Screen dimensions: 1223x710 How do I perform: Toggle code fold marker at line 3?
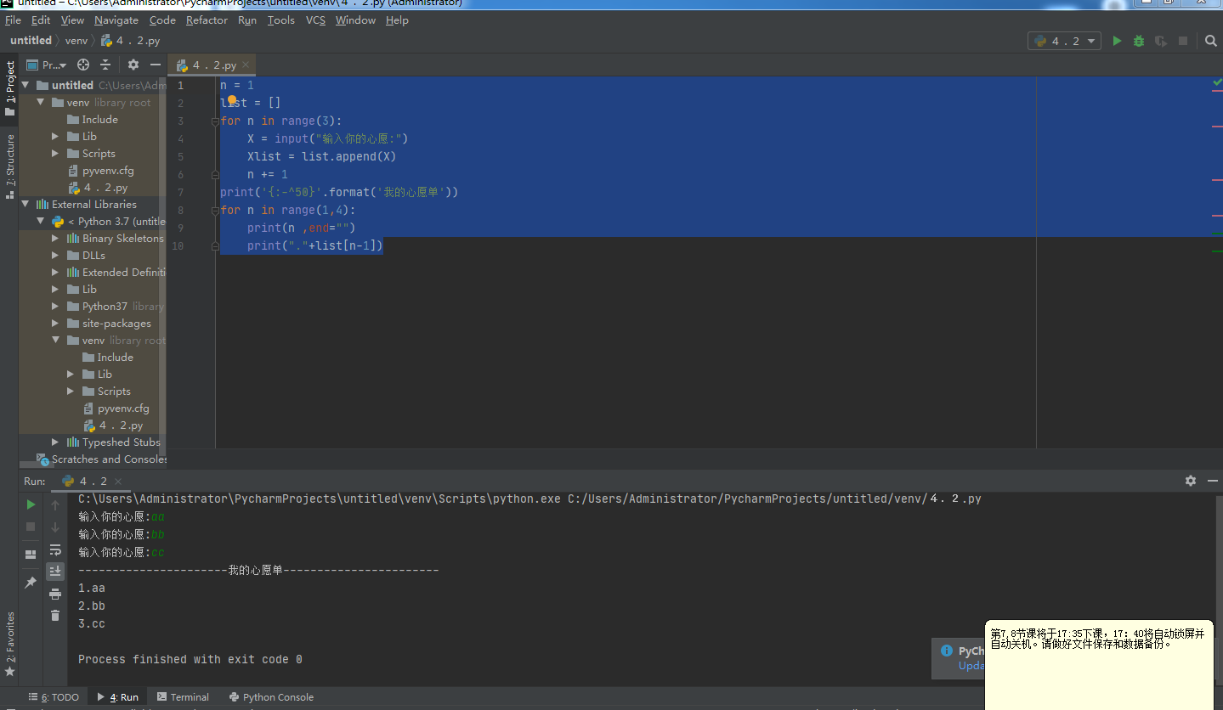(215, 121)
